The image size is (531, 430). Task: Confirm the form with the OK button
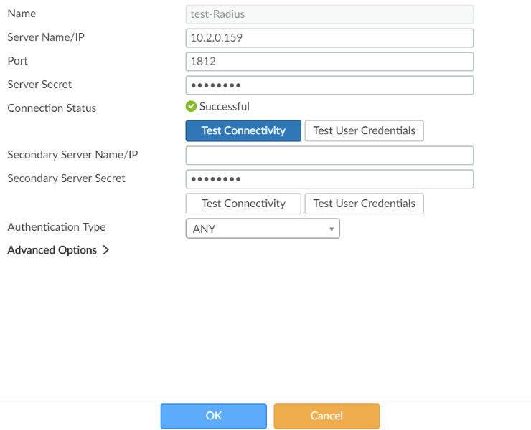click(213, 416)
